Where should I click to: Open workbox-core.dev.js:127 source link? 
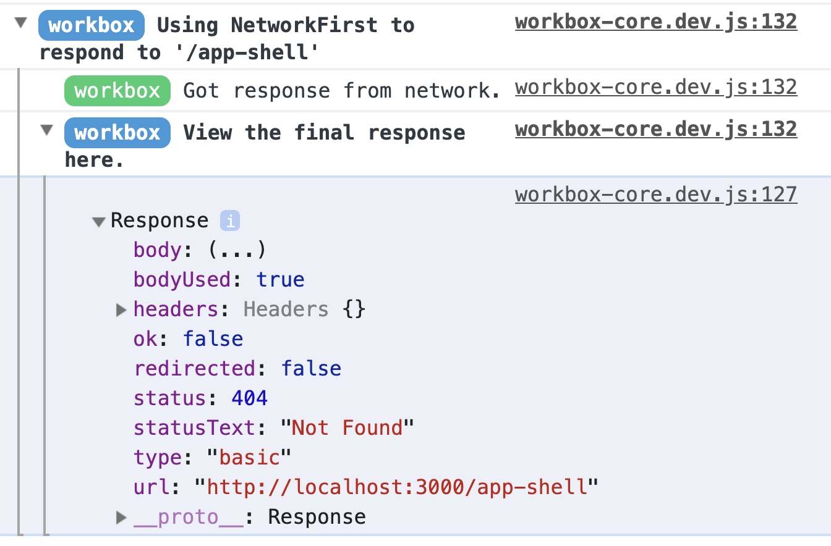click(656, 195)
